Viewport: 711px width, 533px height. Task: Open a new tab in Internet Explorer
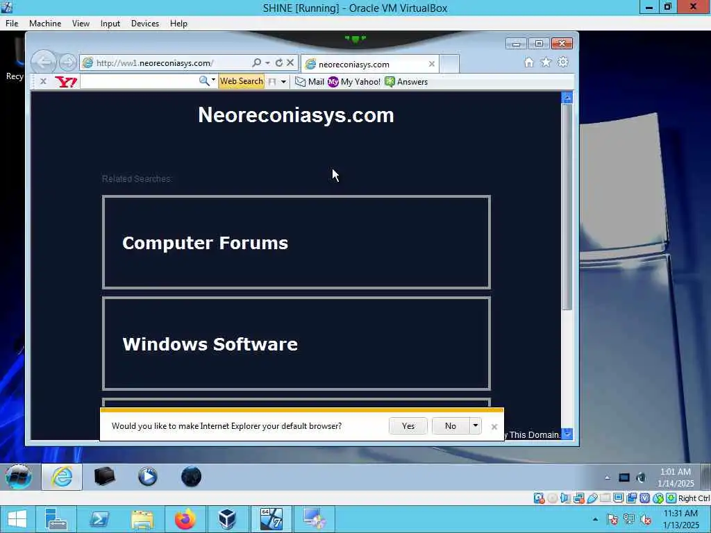pos(449,65)
